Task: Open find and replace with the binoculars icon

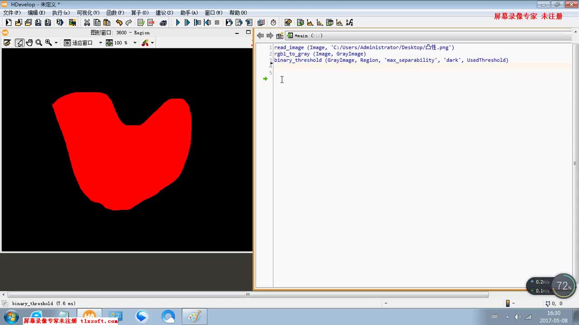Action: coord(163,23)
